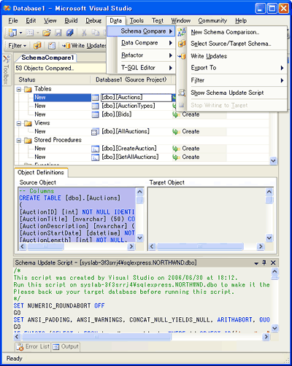The width and height of the screenshot is (292, 366).
Task: Click the view icon for [dbo].[AllAuctions]
Action: point(95,132)
